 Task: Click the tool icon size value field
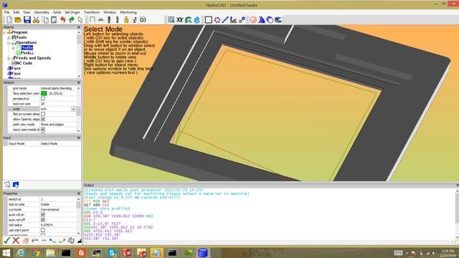[x=58, y=104]
